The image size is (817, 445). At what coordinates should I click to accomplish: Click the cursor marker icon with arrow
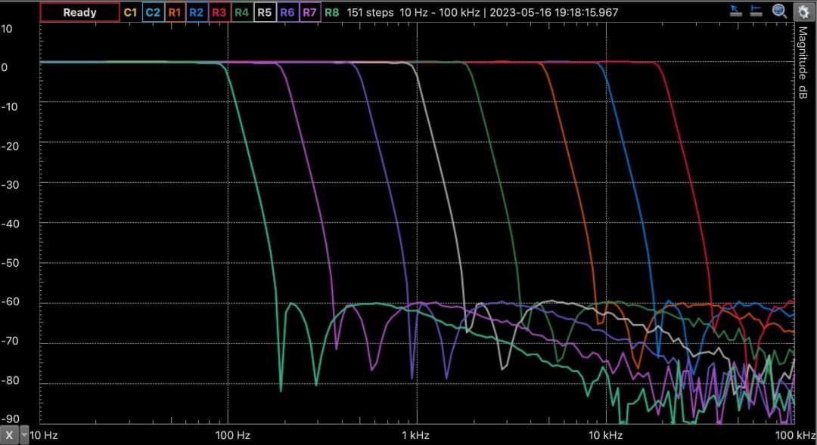735,11
